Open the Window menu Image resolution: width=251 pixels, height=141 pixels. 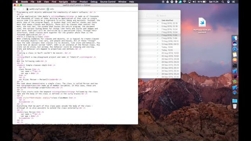point(122,2)
